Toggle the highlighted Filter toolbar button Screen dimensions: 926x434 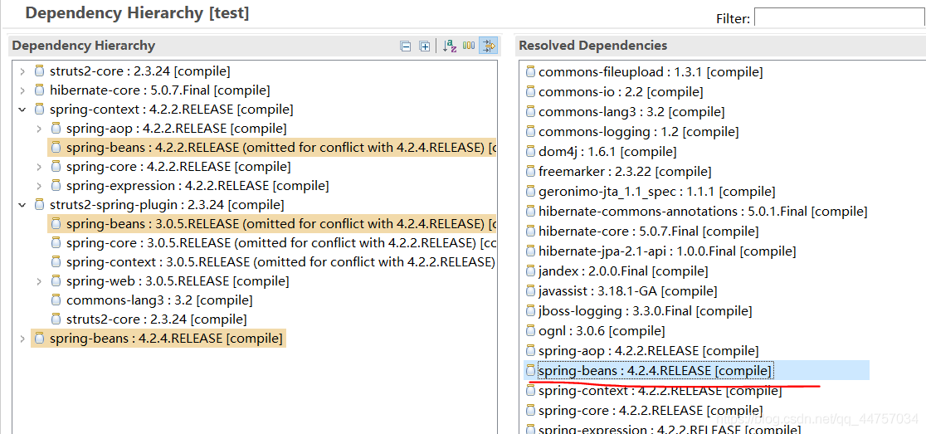pos(489,46)
